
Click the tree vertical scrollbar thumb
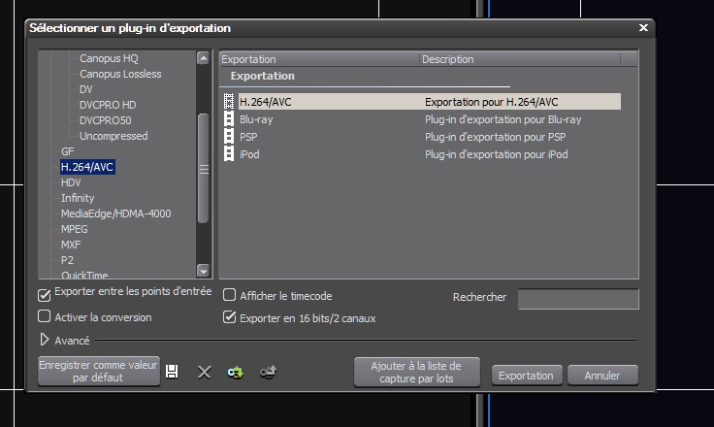pyautogui.click(x=204, y=169)
